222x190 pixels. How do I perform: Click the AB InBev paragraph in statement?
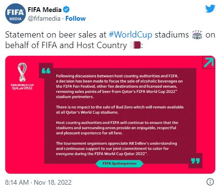pos(117,149)
